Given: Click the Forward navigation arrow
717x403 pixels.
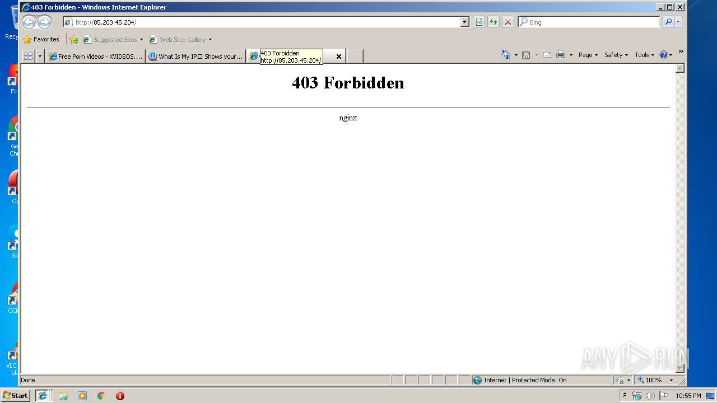Looking at the screenshot, I should pos(44,22).
